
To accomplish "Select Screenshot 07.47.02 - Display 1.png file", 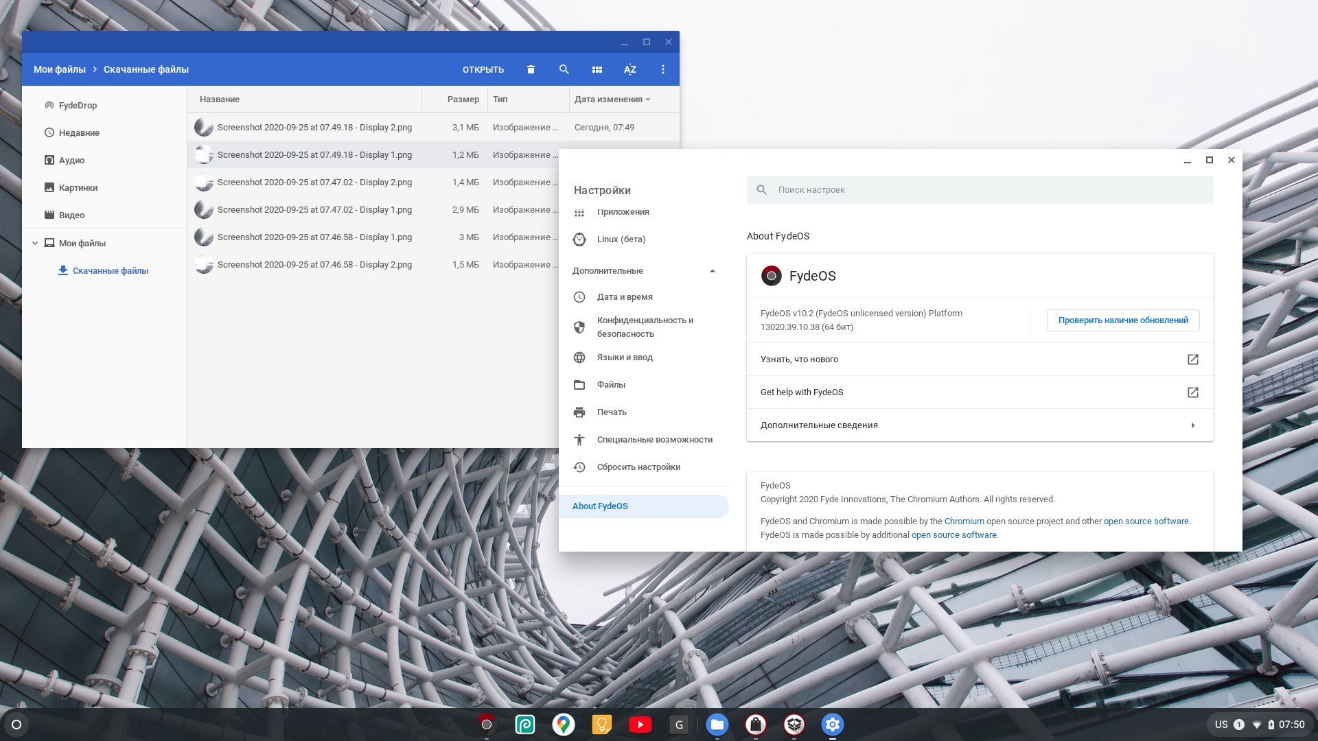I will coord(373,209).
